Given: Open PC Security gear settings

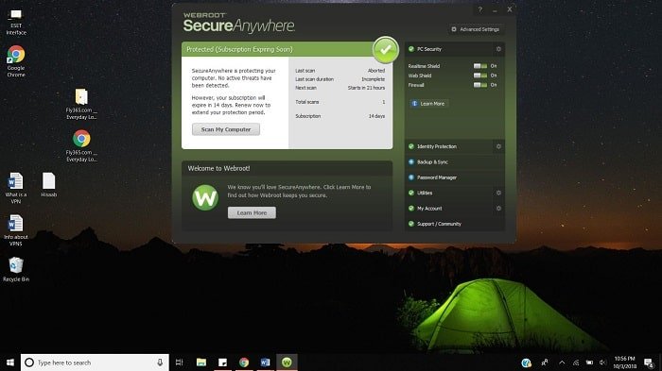Looking at the screenshot, I should tap(498, 49).
